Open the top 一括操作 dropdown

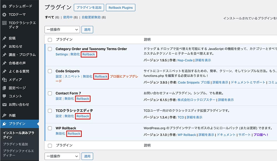(x=62, y=29)
